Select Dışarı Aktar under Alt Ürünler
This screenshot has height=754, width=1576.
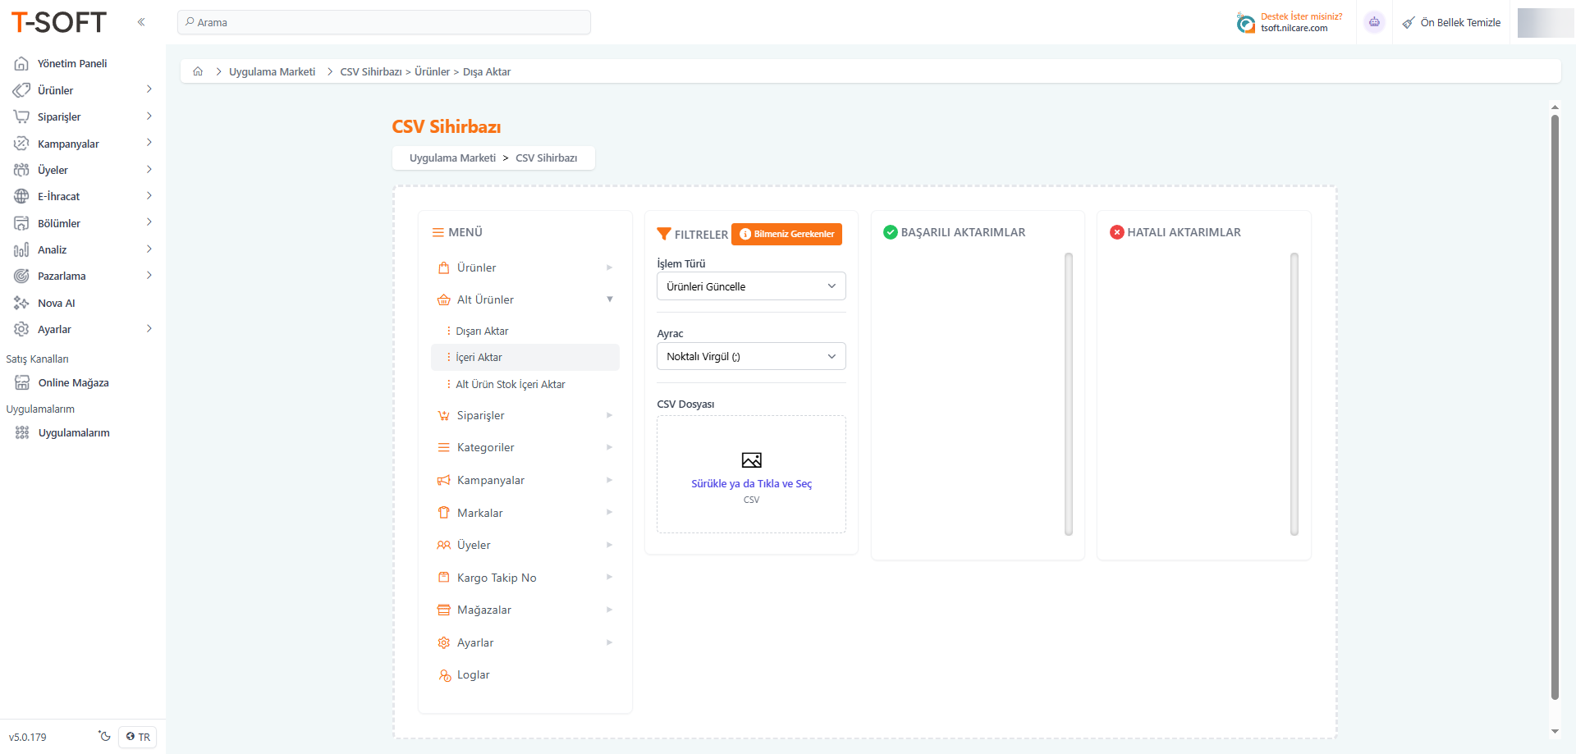[482, 331]
